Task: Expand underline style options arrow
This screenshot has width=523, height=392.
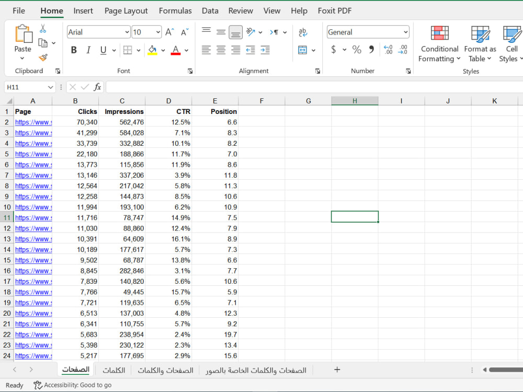Action: (x=113, y=50)
